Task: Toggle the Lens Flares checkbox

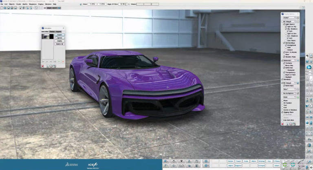Action: pos(286,40)
